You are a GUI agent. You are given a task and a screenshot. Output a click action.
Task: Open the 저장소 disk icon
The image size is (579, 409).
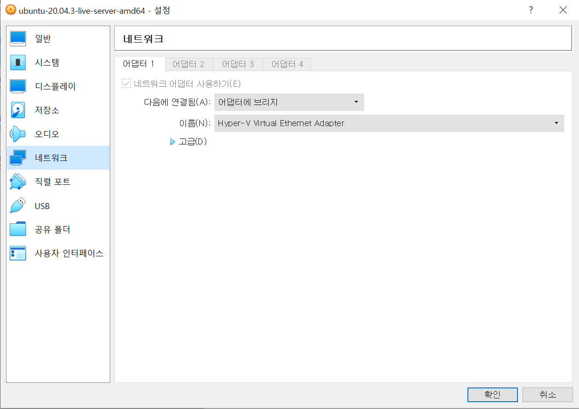(18, 110)
